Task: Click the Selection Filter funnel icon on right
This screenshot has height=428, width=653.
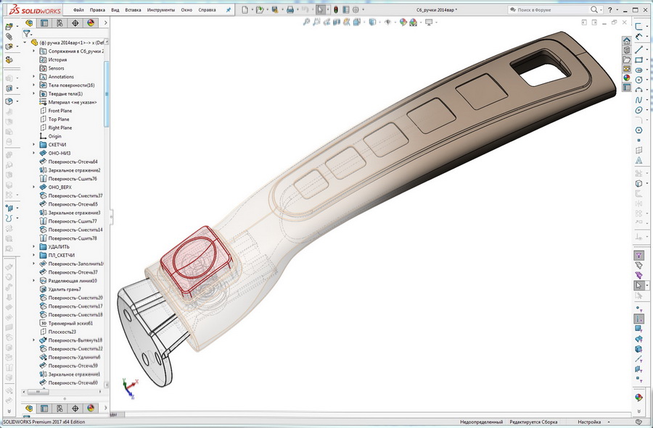Action: [x=638, y=255]
